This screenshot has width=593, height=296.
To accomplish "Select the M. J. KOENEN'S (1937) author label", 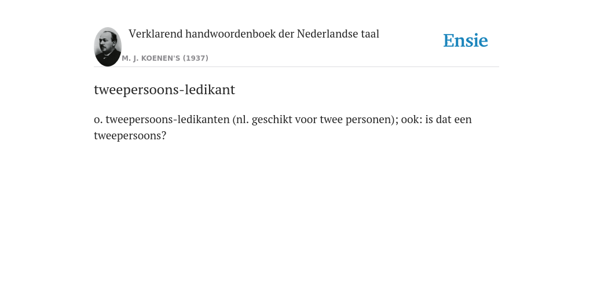I will 165,58.
